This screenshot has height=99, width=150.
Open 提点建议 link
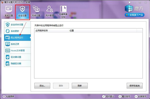click(108, 96)
